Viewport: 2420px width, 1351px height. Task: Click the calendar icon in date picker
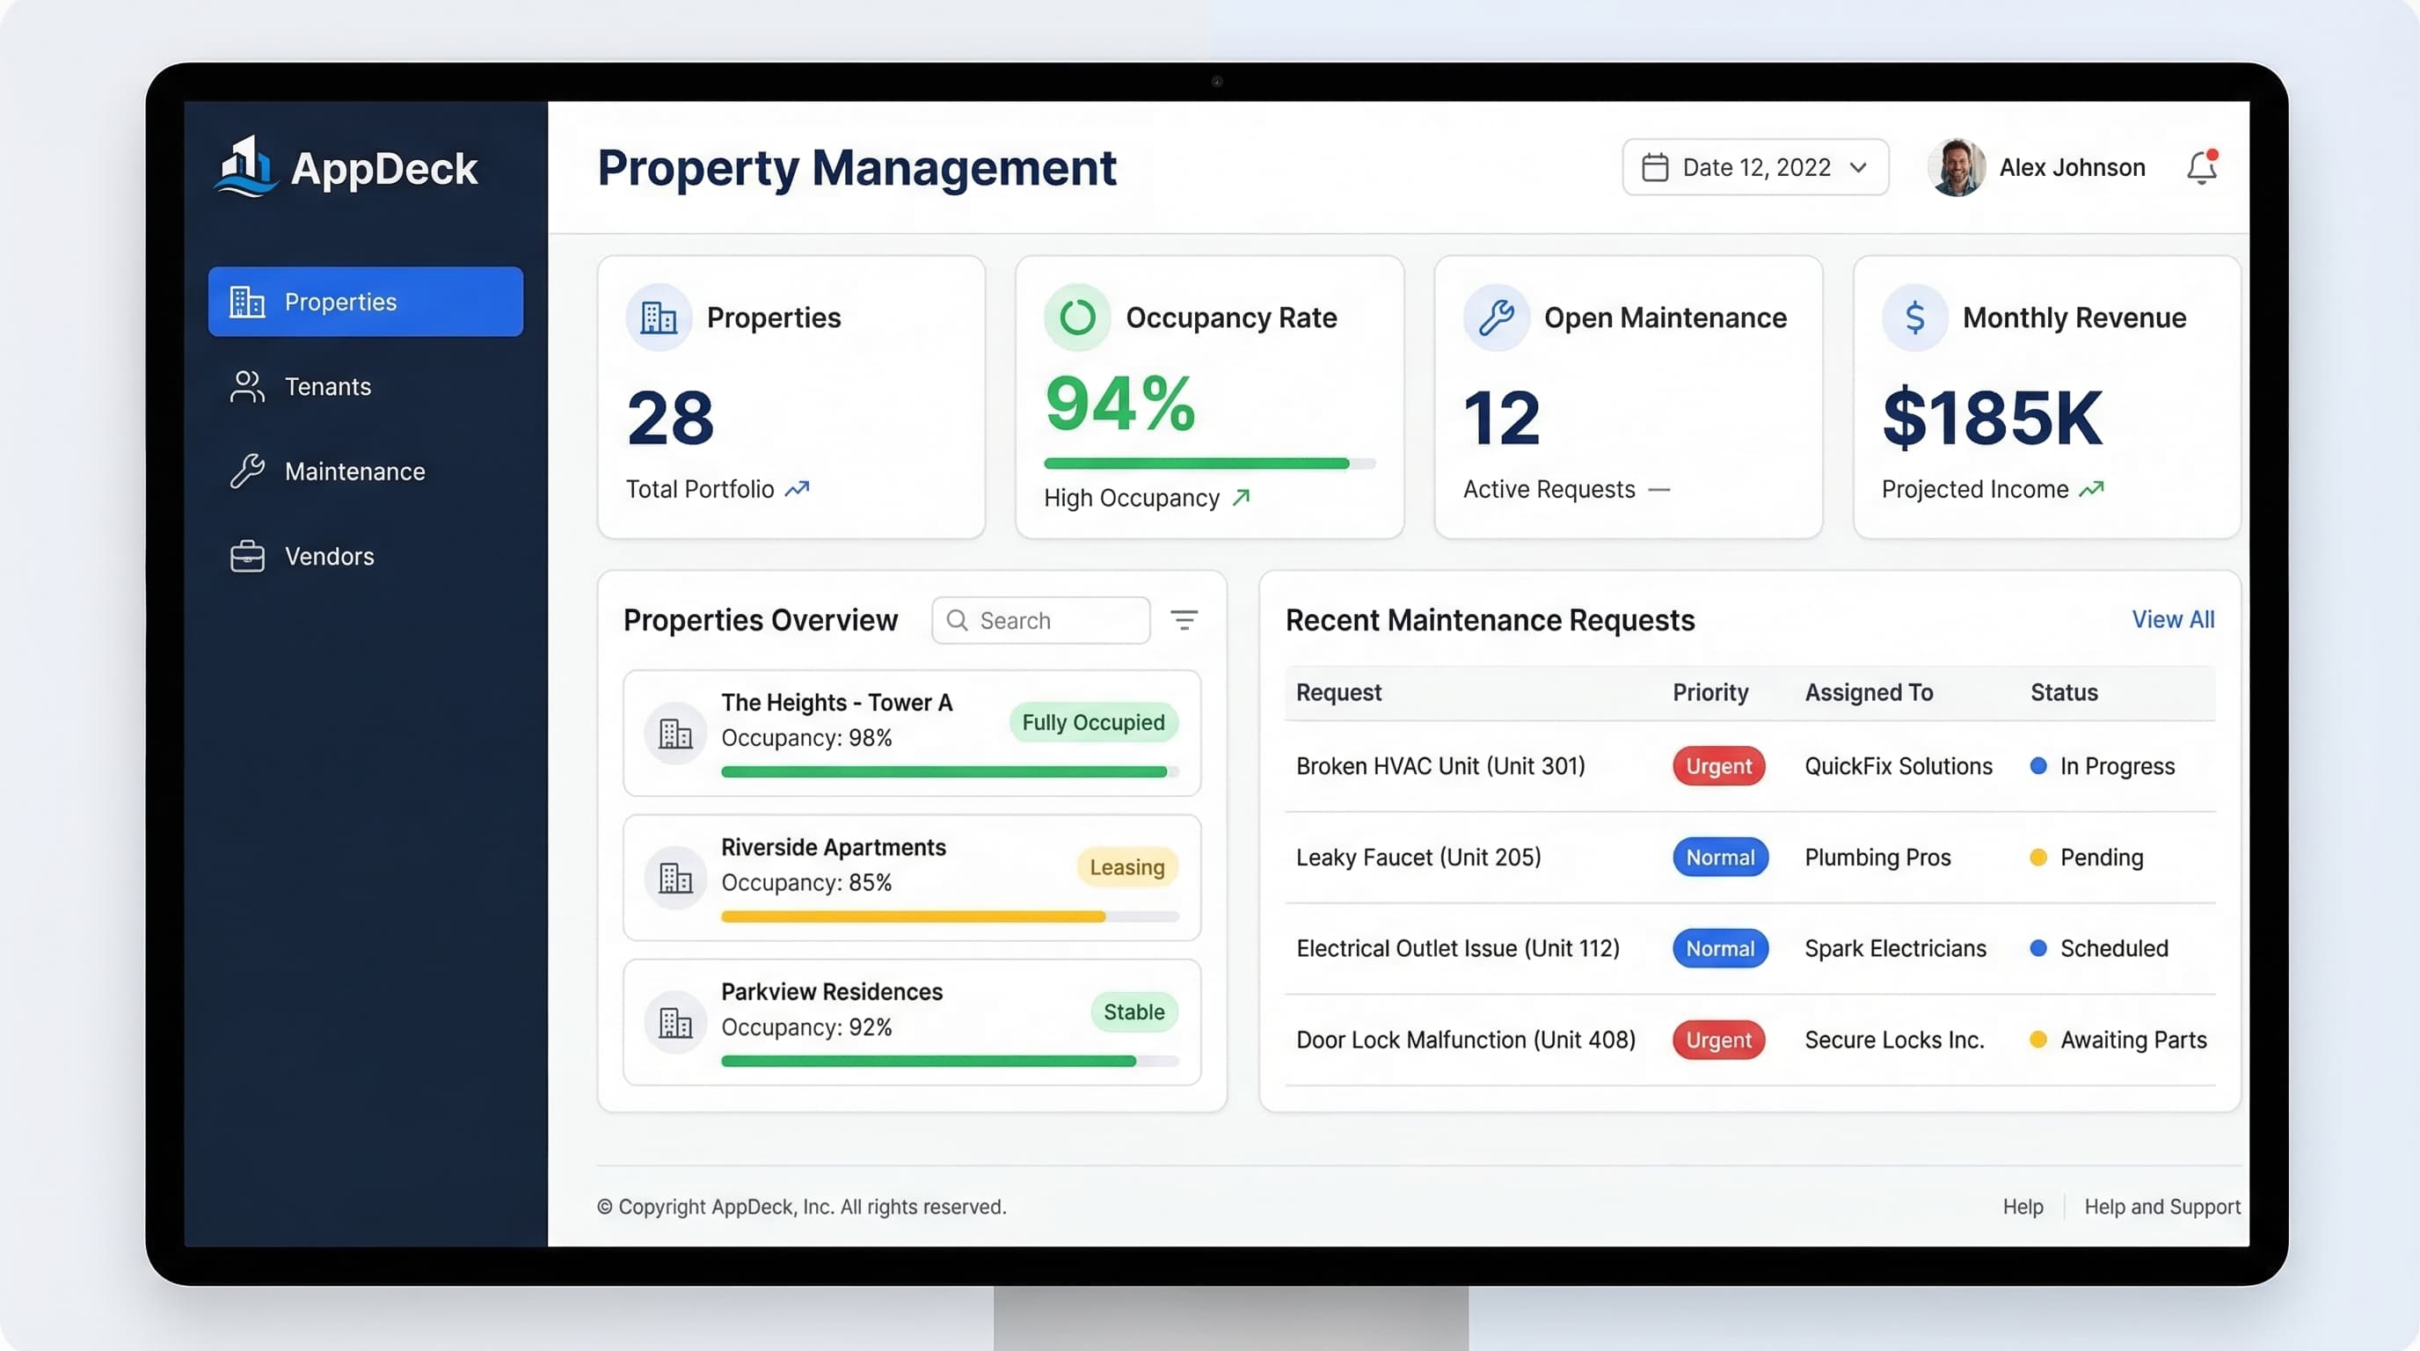click(1655, 167)
